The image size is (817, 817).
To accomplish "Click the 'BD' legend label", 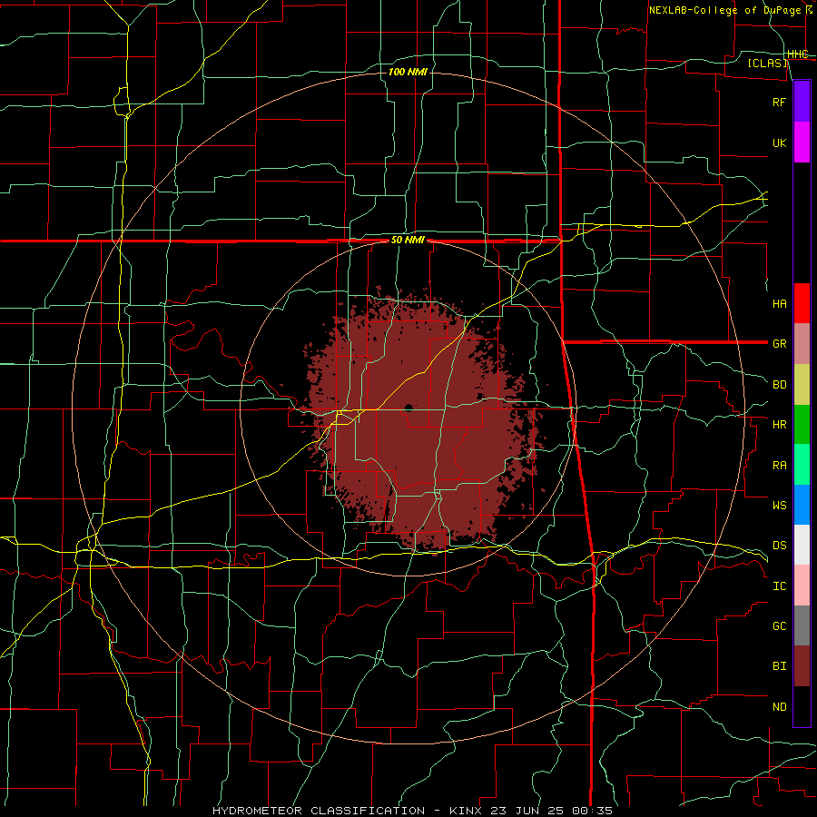I will 779,385.
